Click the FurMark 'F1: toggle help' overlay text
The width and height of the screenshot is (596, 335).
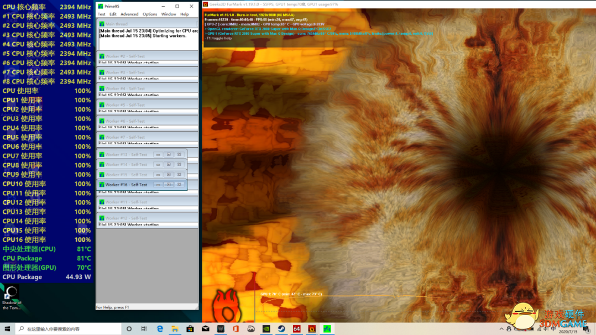point(218,38)
